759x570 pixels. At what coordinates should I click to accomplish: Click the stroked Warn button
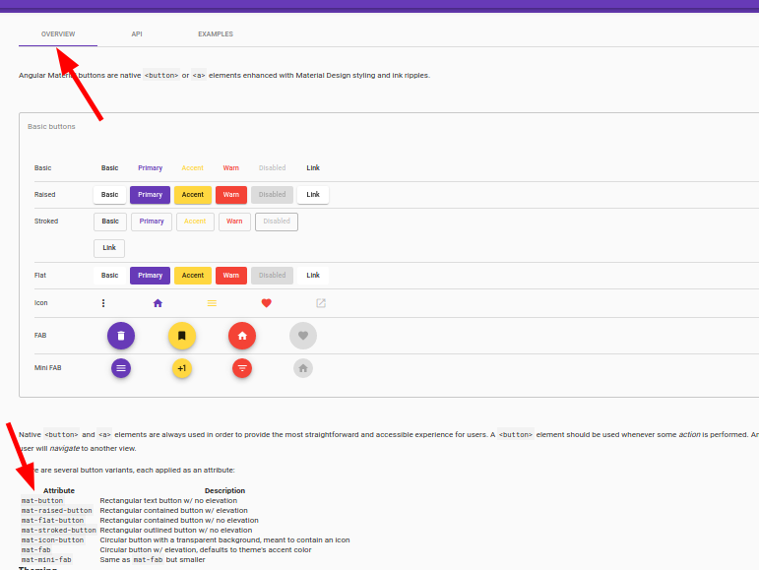234,222
